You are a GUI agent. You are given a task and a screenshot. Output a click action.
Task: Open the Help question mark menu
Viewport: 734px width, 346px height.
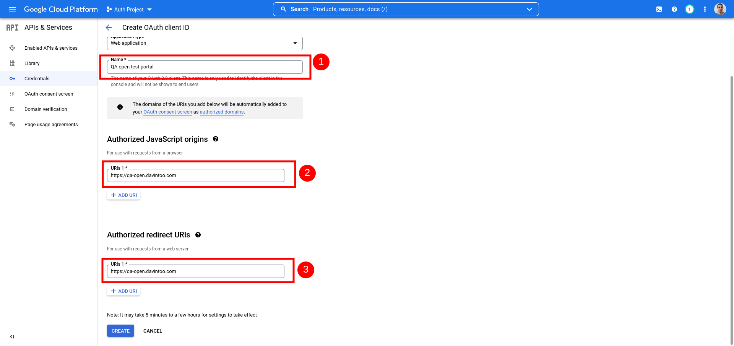(674, 9)
